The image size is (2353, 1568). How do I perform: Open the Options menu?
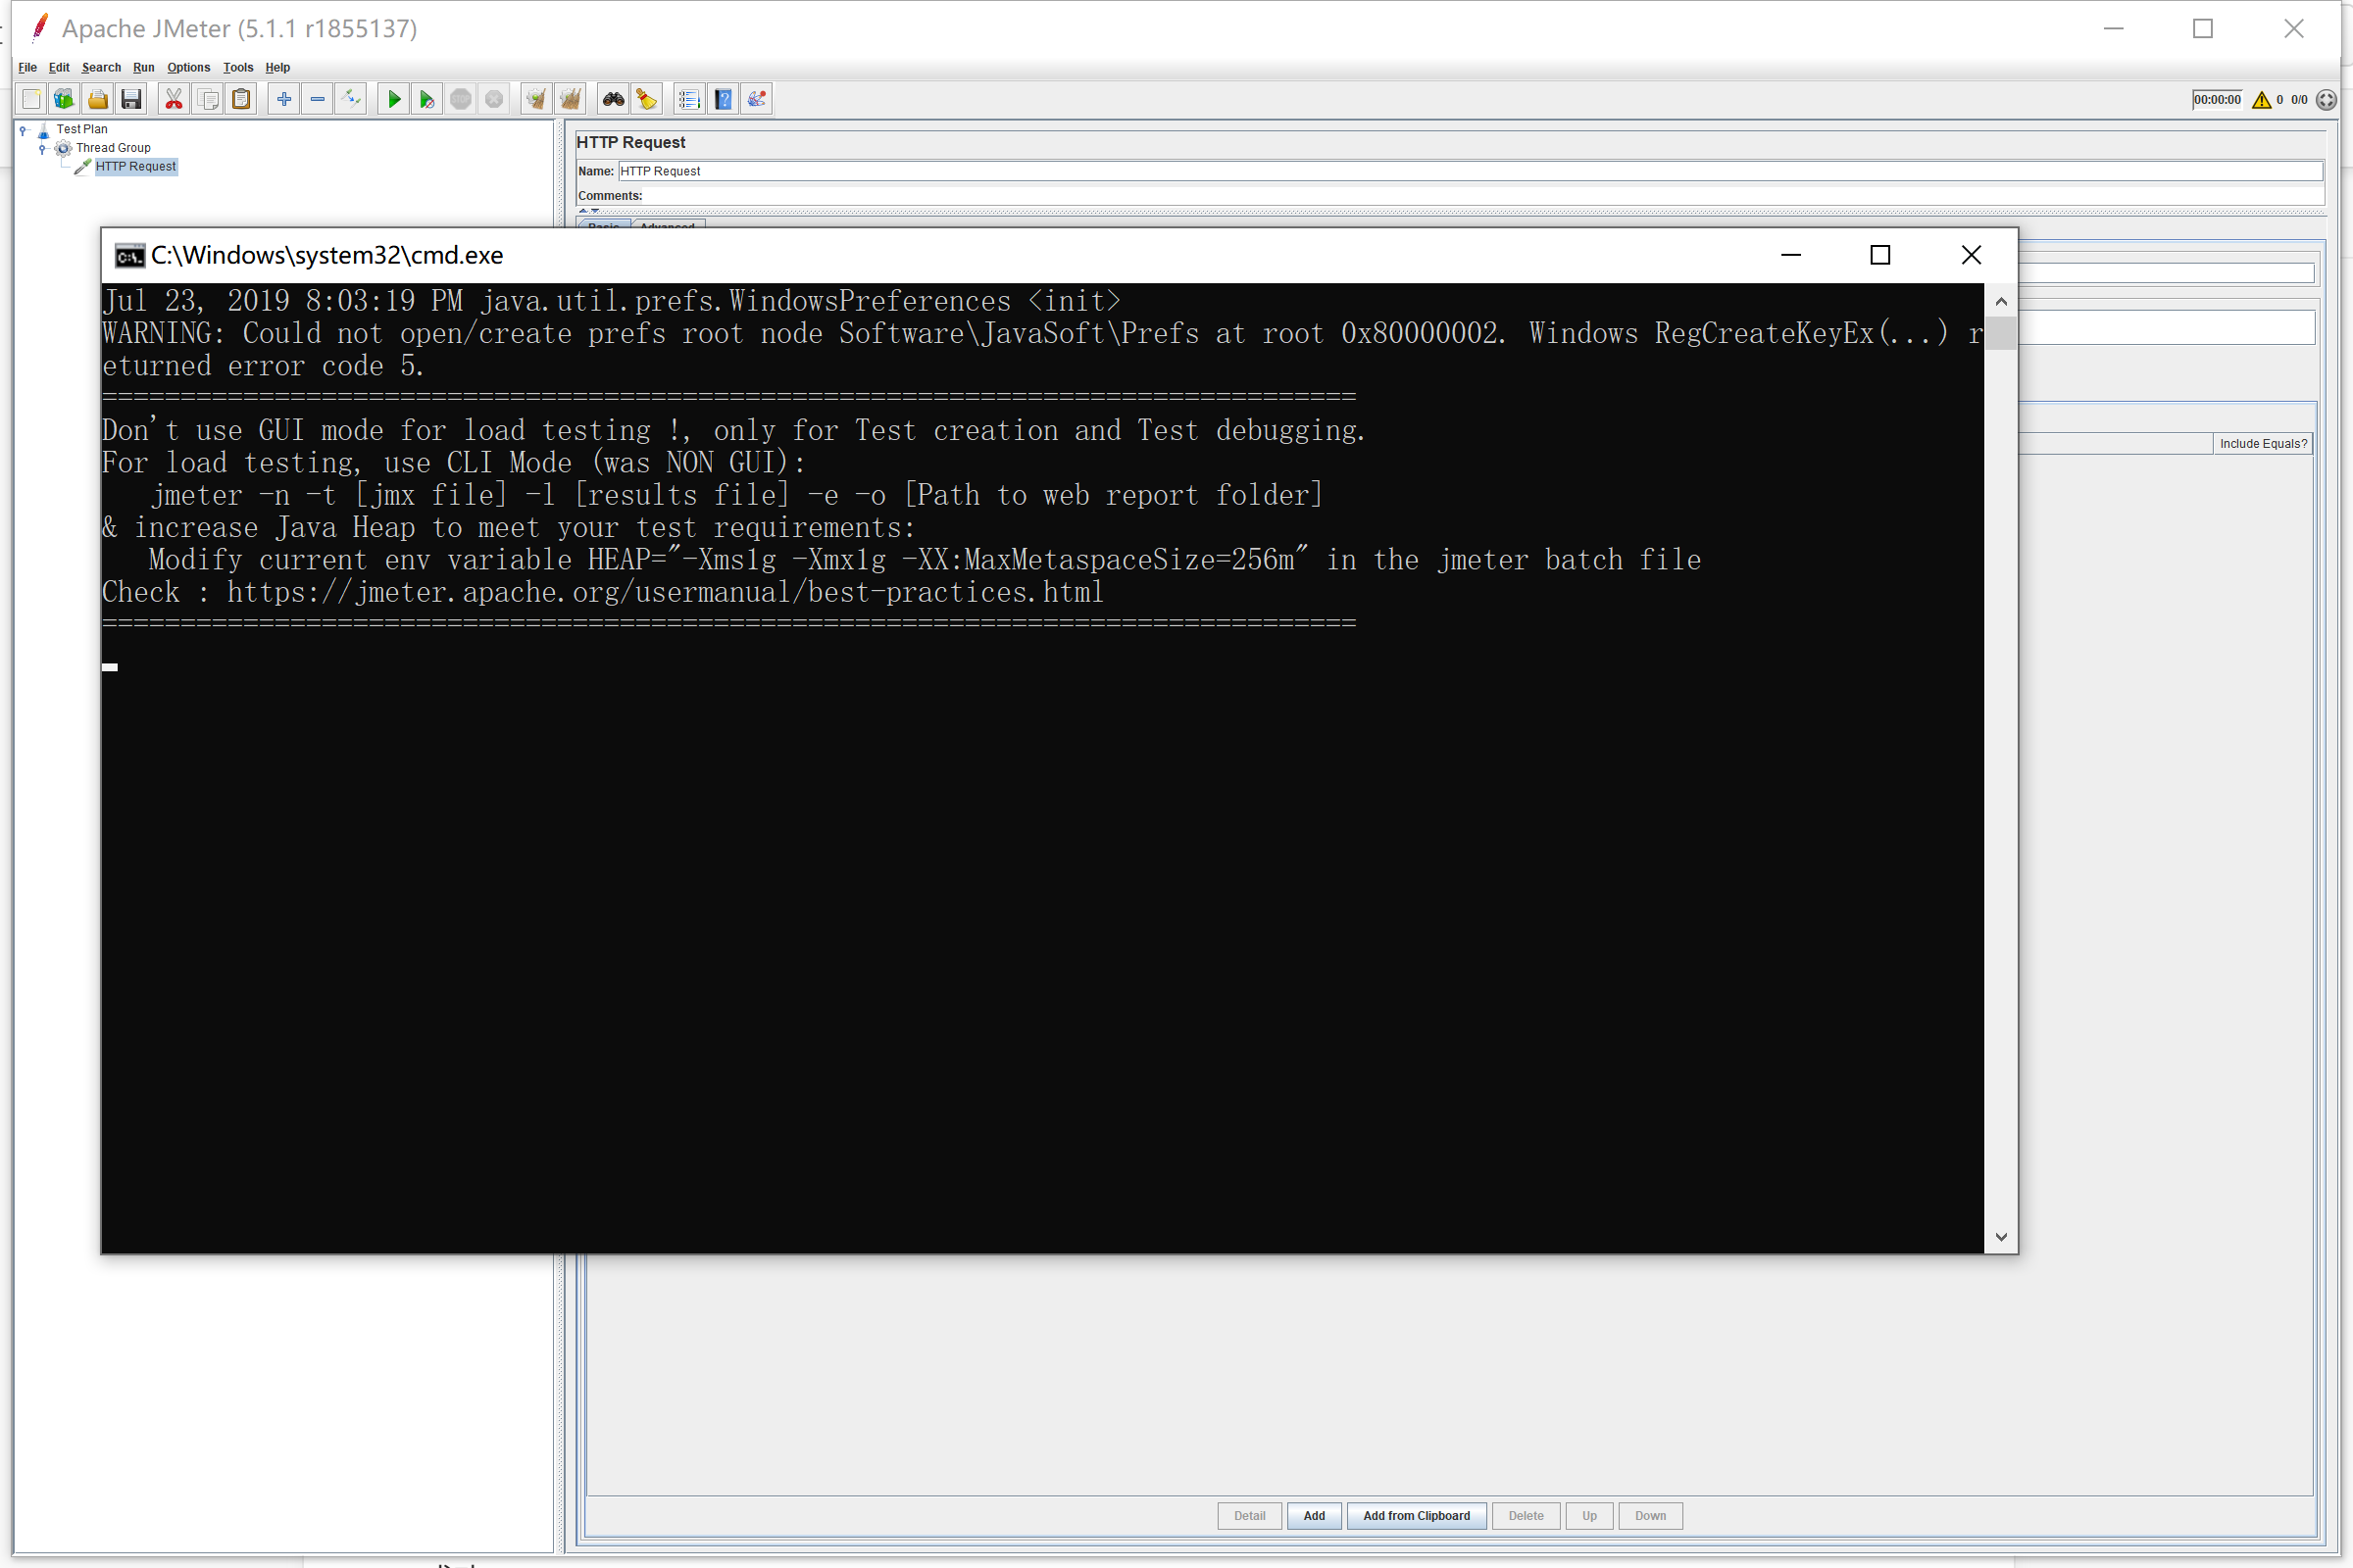pos(189,68)
